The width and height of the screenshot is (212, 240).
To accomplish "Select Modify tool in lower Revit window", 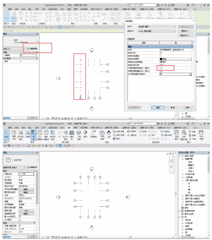I will 6,135.
